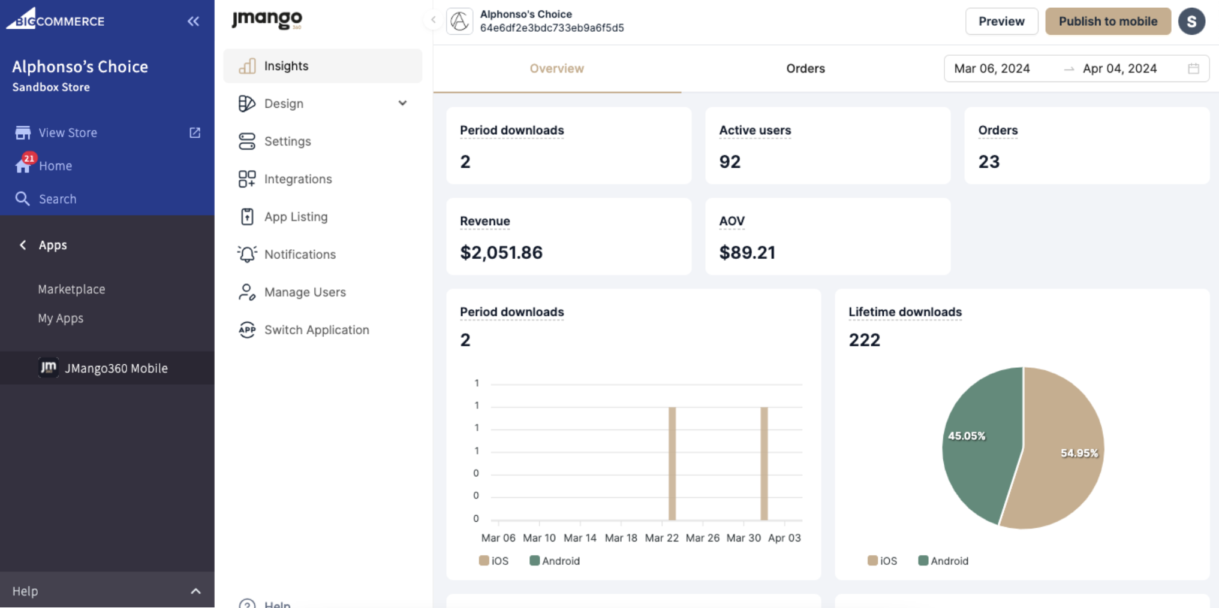Click the user avatar S icon

1191,22
